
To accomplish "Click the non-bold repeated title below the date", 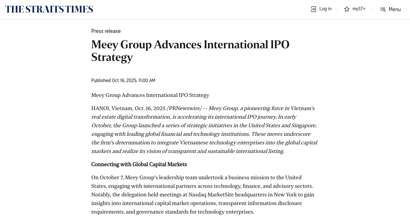I will coord(150,95).
